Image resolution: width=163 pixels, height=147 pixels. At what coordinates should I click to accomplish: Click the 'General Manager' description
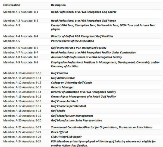(x=62, y=87)
